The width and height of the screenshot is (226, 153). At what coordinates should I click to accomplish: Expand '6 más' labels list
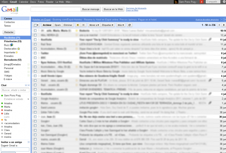(8, 79)
